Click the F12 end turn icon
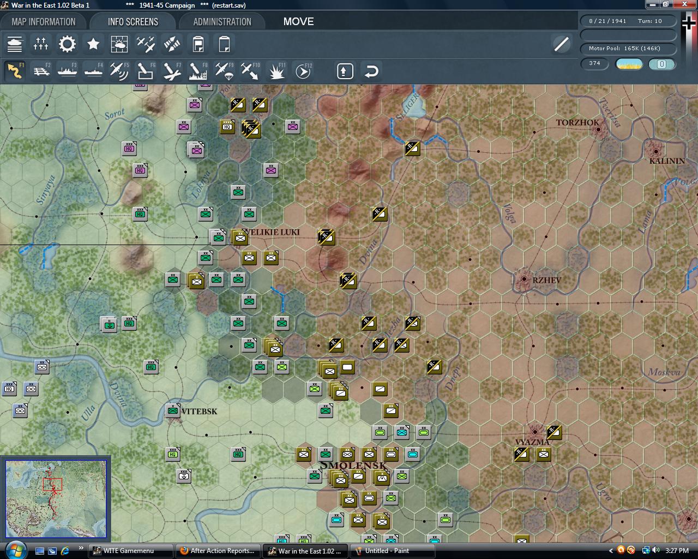The width and height of the screenshot is (698, 559). point(303,71)
